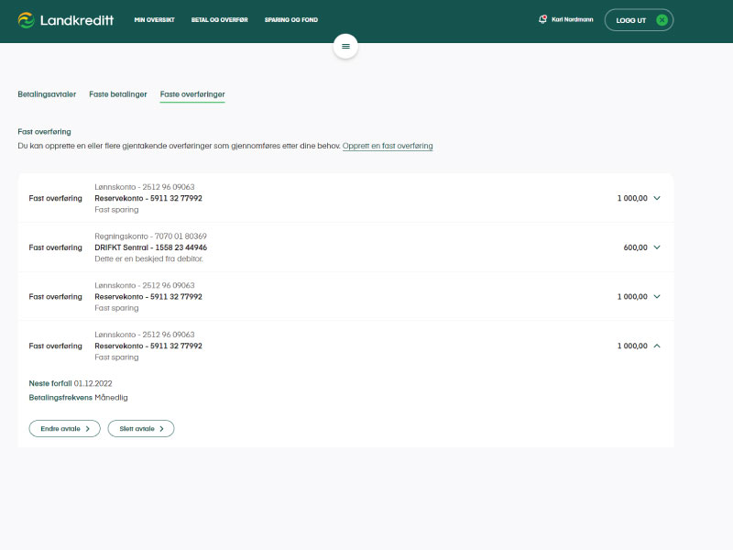
Task: Open the round hamburger menu button
Action: (345, 46)
